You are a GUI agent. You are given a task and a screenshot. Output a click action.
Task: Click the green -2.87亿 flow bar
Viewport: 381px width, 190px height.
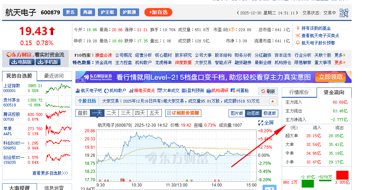click(308, 184)
